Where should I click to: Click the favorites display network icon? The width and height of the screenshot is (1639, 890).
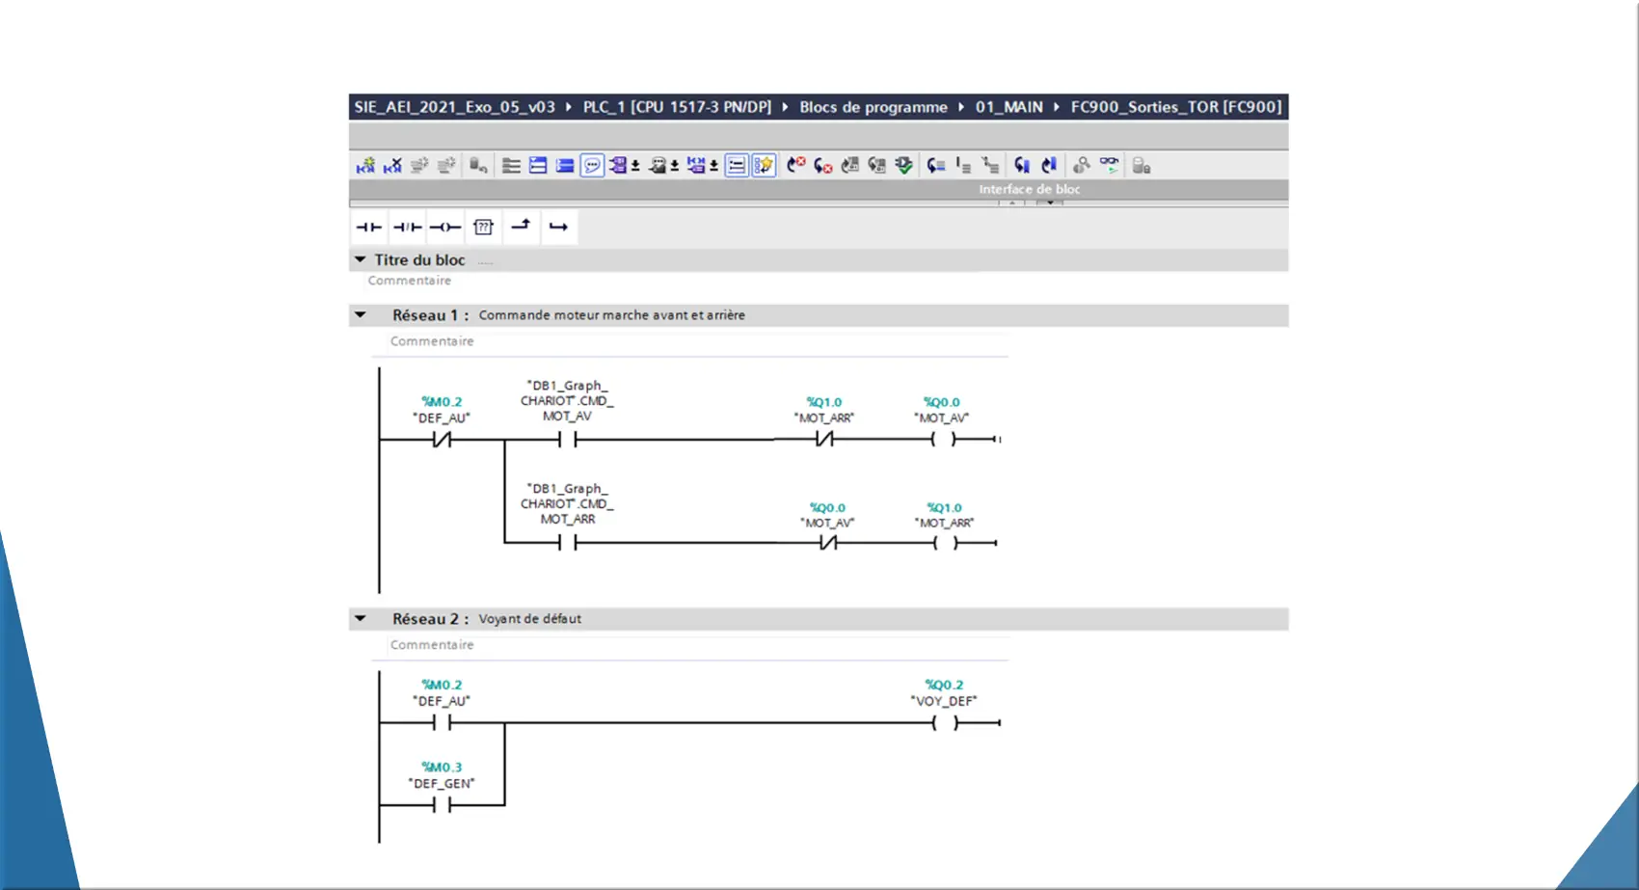pos(696,166)
